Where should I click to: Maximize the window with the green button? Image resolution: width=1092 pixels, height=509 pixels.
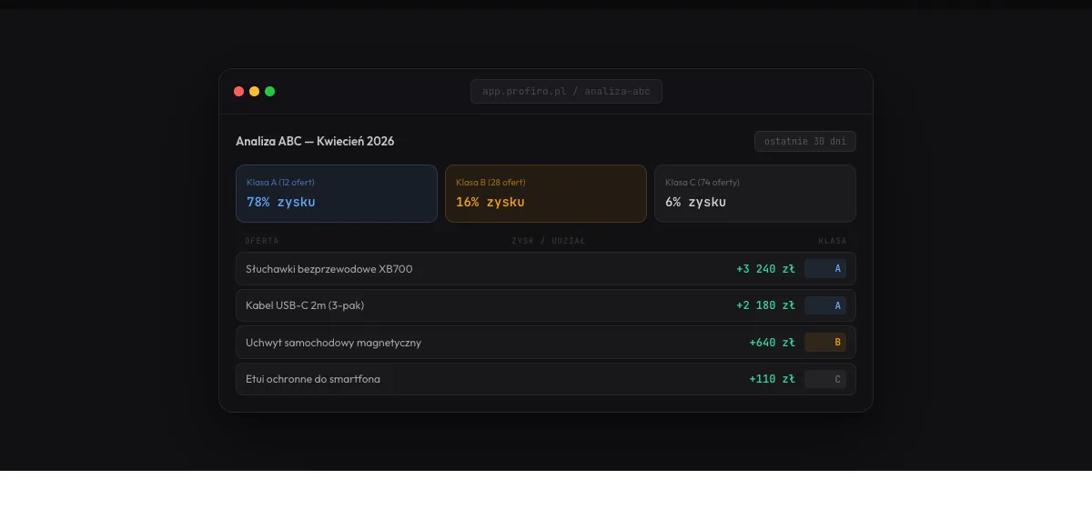click(270, 91)
